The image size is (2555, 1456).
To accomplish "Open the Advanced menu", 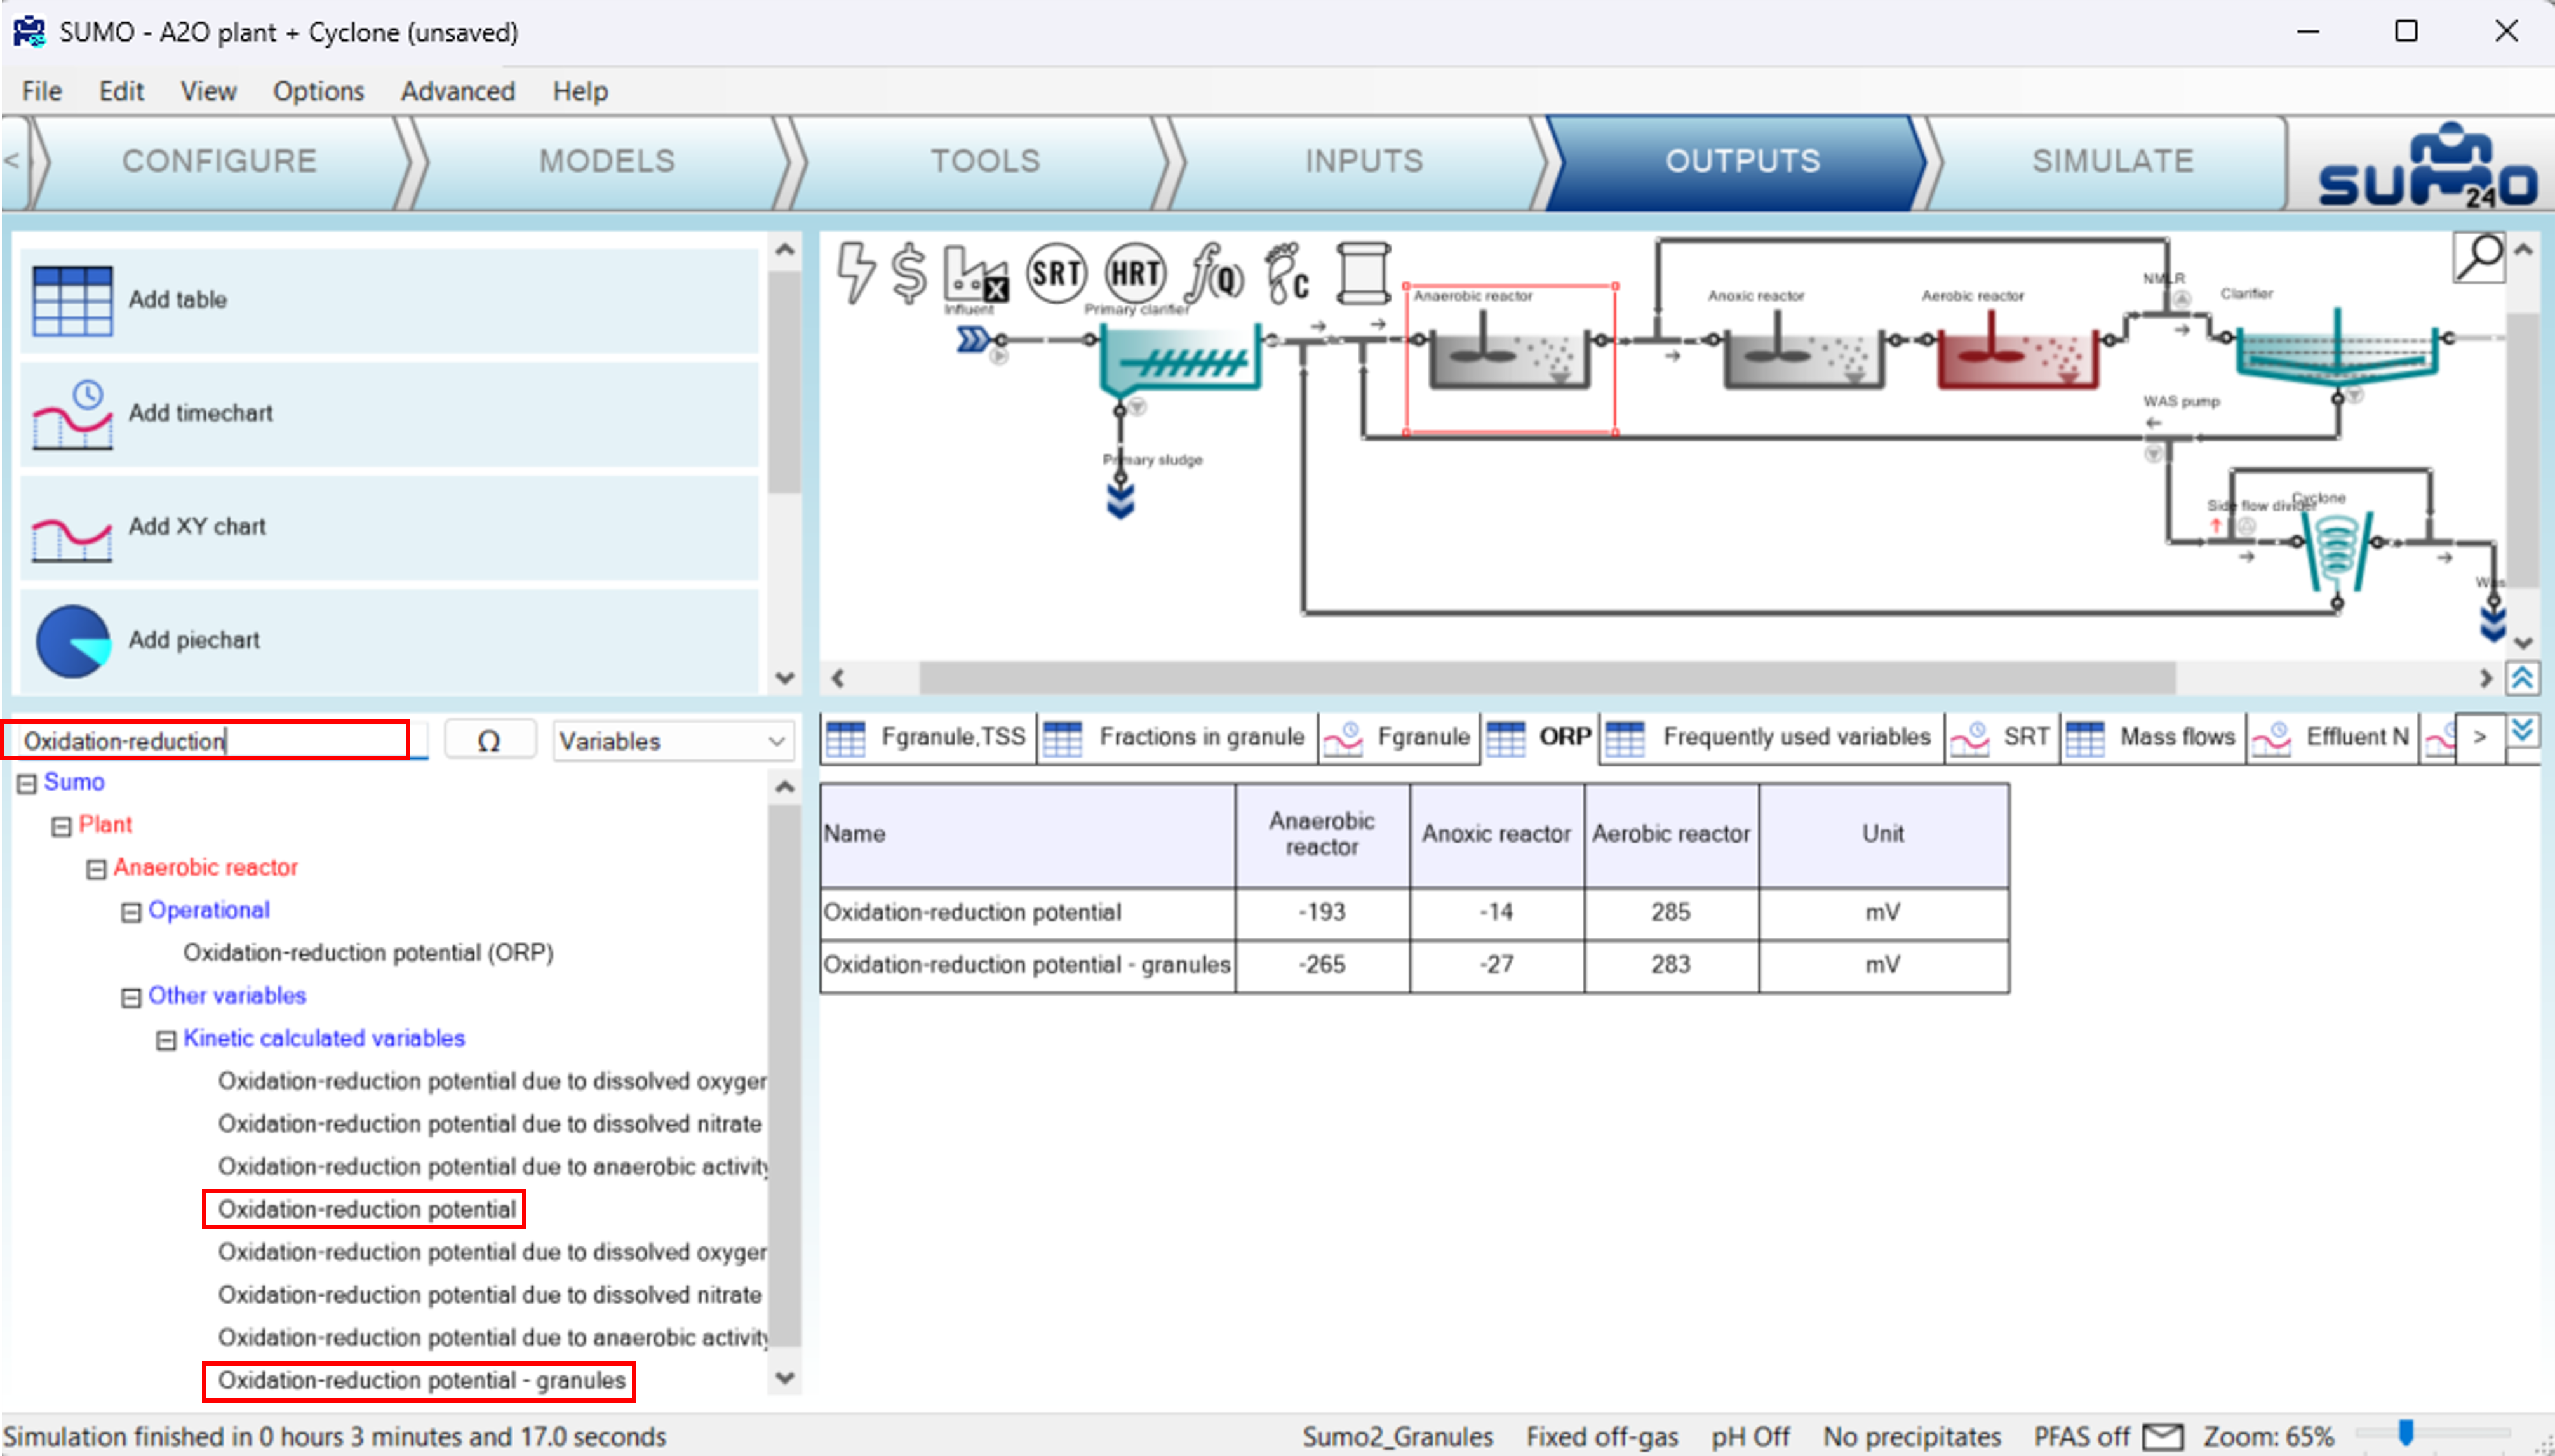I will coord(457,91).
